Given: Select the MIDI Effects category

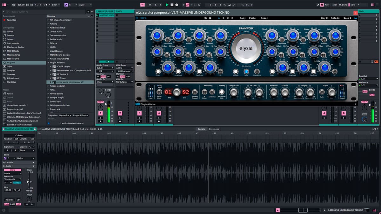Looking at the screenshot, I should 13,51.
